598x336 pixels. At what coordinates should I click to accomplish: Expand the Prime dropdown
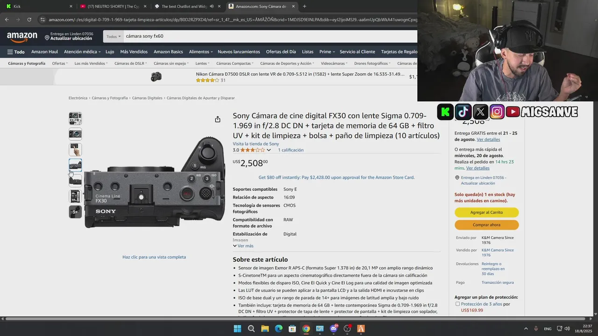327,52
